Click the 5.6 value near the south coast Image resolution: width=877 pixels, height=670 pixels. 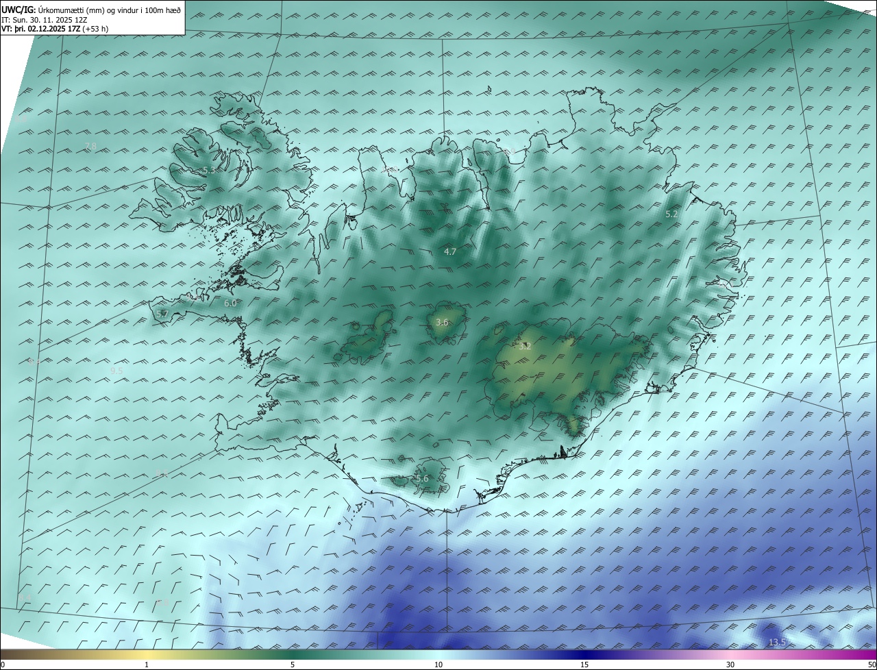tap(422, 479)
